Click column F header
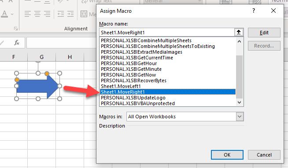 point(14,57)
